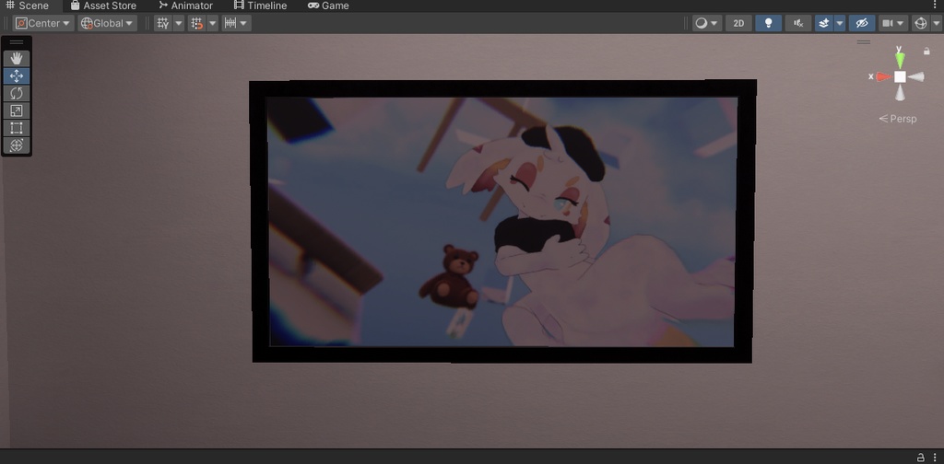Image resolution: width=944 pixels, height=464 pixels.
Task: Open scene camera settings dropdown
Action: [x=893, y=23]
